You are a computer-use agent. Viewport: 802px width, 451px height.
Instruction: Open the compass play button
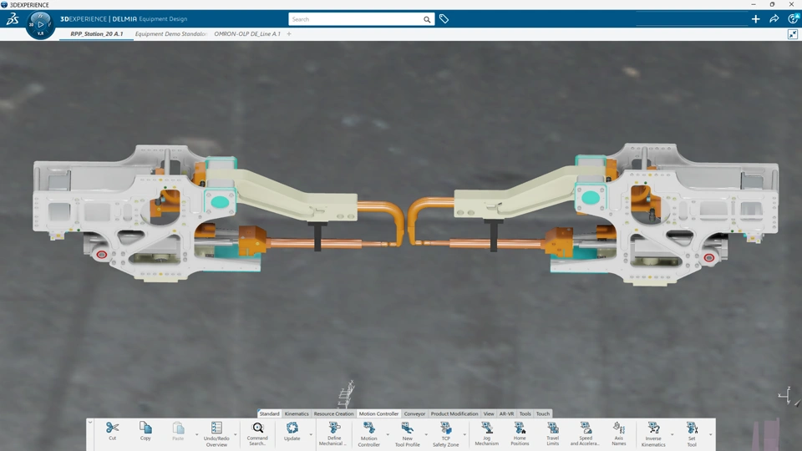coord(40,24)
